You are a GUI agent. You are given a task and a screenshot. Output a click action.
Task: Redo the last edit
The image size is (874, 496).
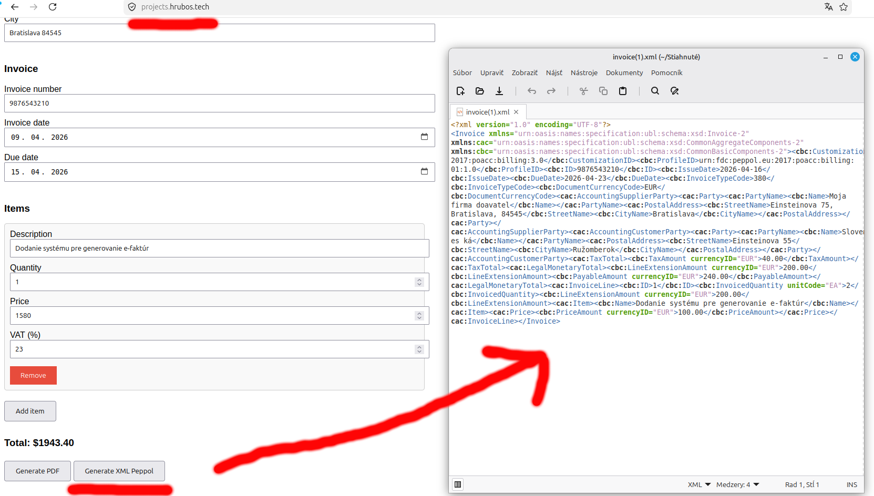coord(551,91)
